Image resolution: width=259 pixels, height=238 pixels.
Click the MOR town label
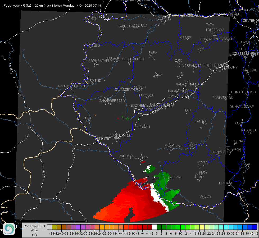[x=202, y=49]
